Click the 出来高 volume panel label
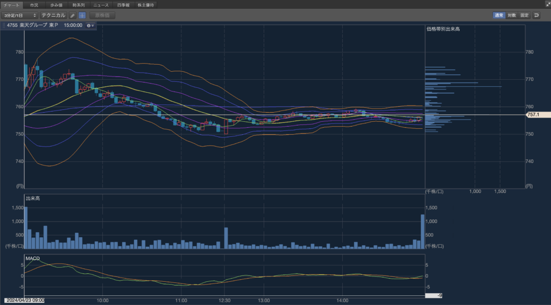 tap(33, 198)
